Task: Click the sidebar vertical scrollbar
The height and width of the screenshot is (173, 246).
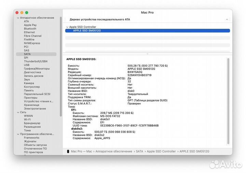Action: pyautogui.click(x=61, y=67)
